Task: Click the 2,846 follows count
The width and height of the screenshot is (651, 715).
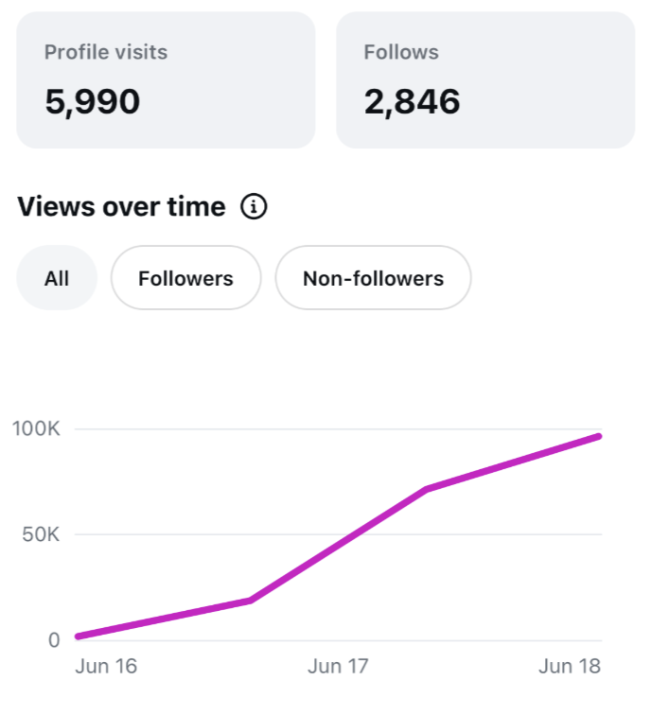Action: point(412,102)
